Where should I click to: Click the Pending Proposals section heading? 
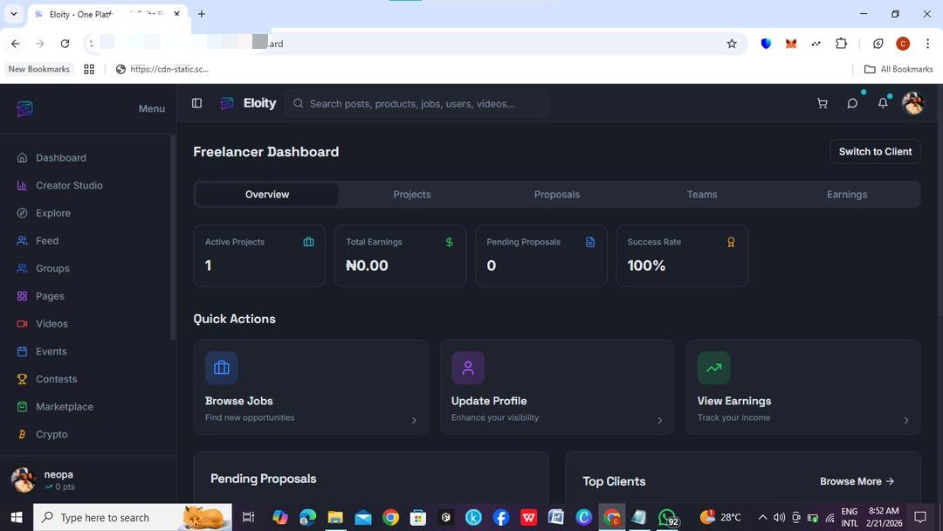[x=264, y=479]
